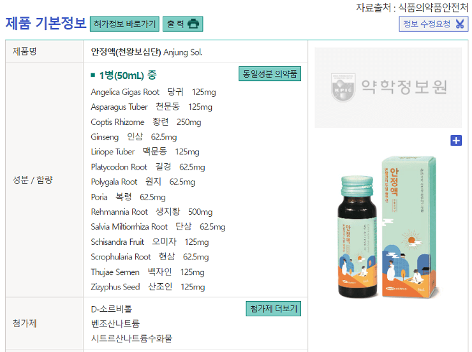Select the Rehmannia Root 생지황 ingredient
This screenshot has height=352, width=472.
coord(152,212)
